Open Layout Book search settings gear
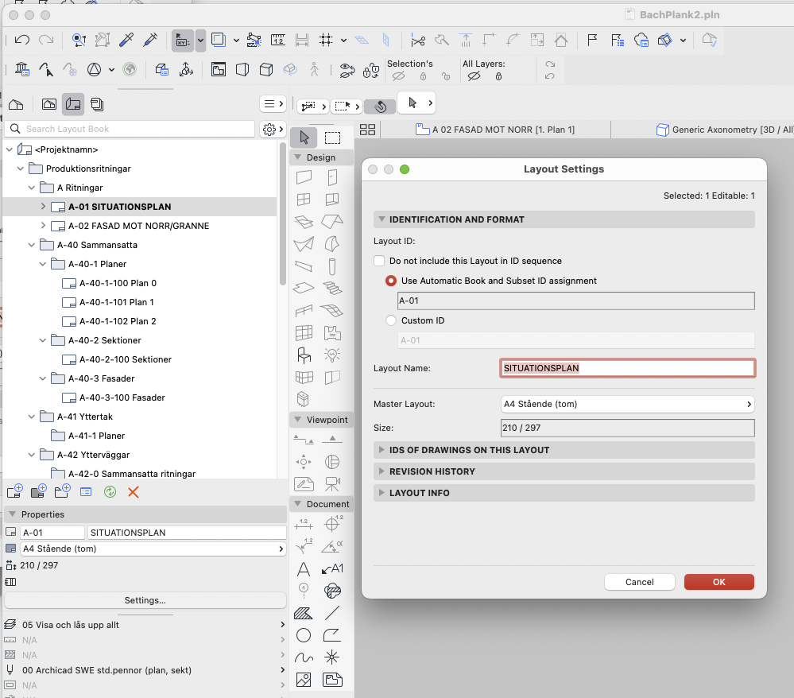The image size is (794, 698). pos(269,129)
